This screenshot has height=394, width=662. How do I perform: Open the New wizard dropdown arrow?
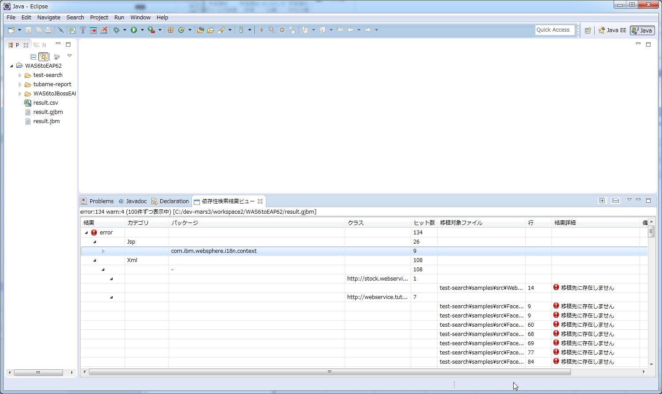tap(19, 30)
